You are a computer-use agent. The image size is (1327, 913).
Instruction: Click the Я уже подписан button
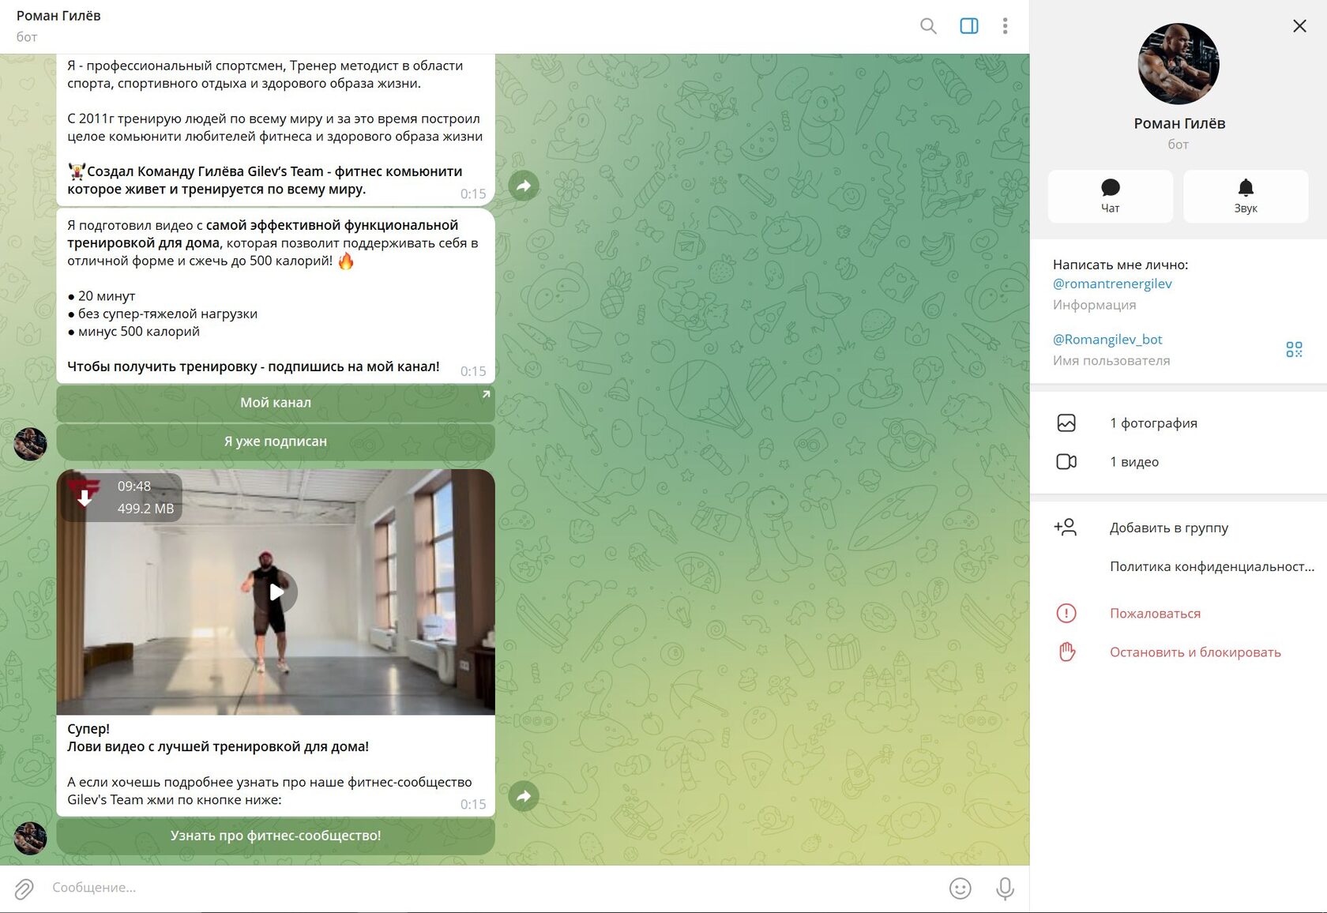pos(276,441)
